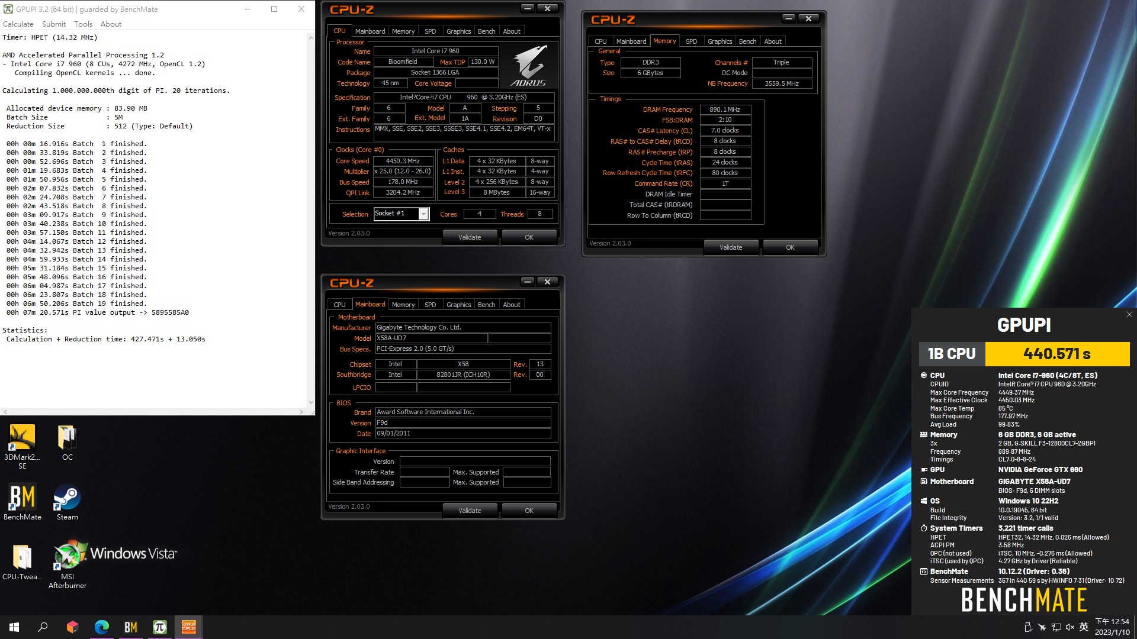The height and width of the screenshot is (639, 1137).
Task: Click the 440.571 s result score
Action: (1056, 354)
